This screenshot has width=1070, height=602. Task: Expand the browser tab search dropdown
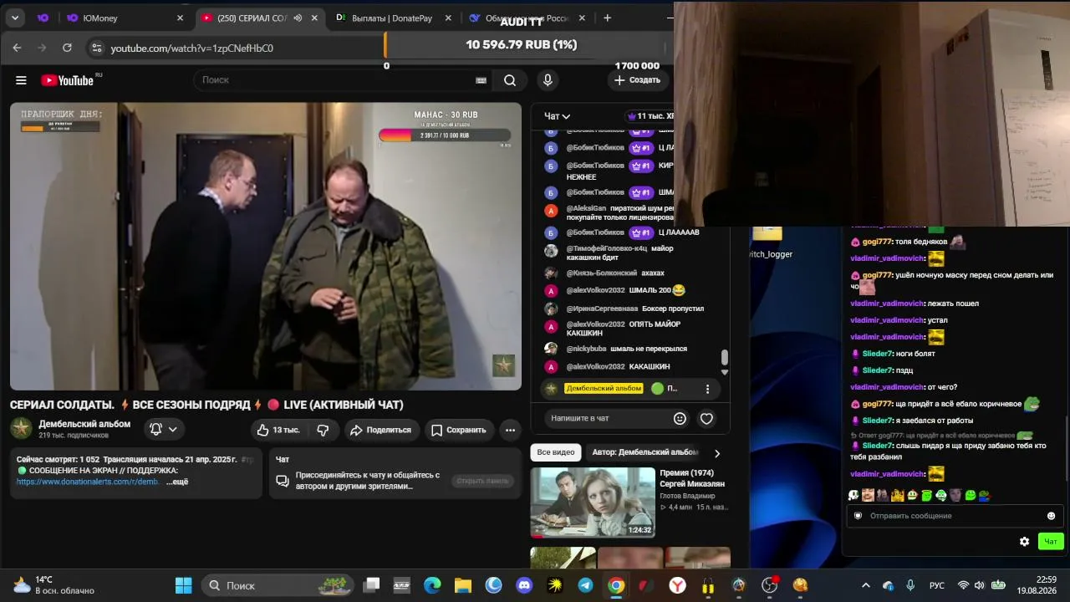[x=15, y=18]
